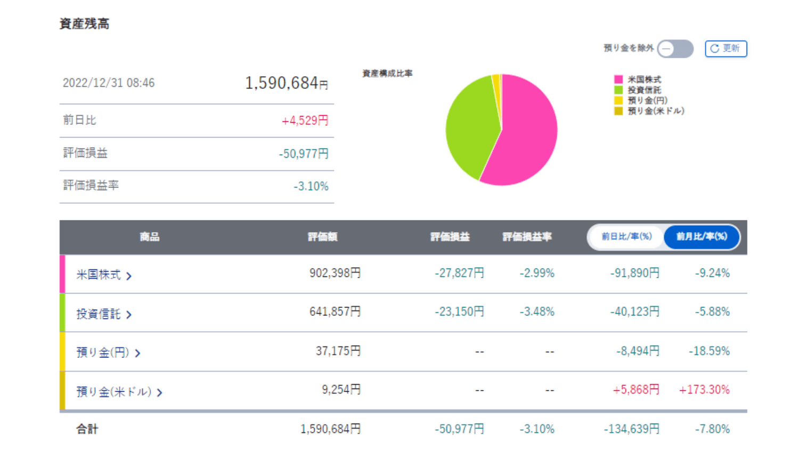The height and width of the screenshot is (449, 799).
Task: Click -7.80% in the 合計 row
Action: [712, 429]
